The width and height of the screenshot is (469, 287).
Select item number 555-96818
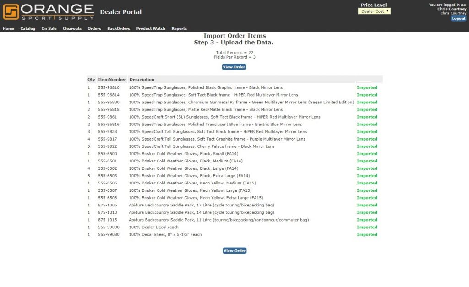point(109,110)
